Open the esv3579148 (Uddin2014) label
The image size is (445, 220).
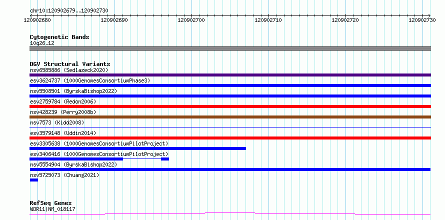tap(63, 133)
